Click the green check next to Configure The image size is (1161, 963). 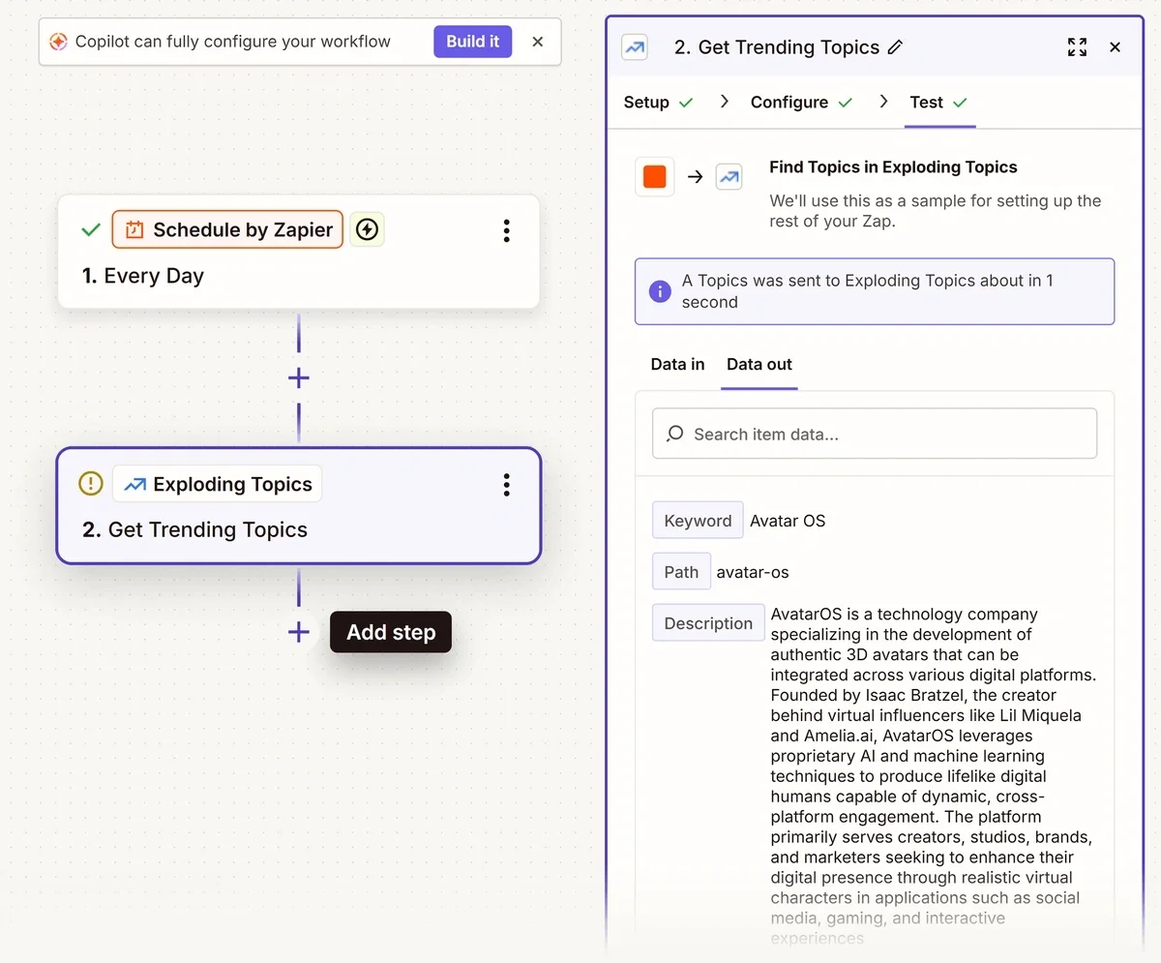[x=846, y=103]
